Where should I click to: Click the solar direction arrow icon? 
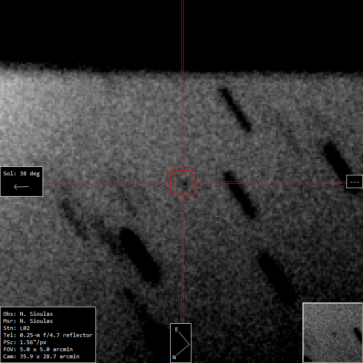tap(22, 187)
